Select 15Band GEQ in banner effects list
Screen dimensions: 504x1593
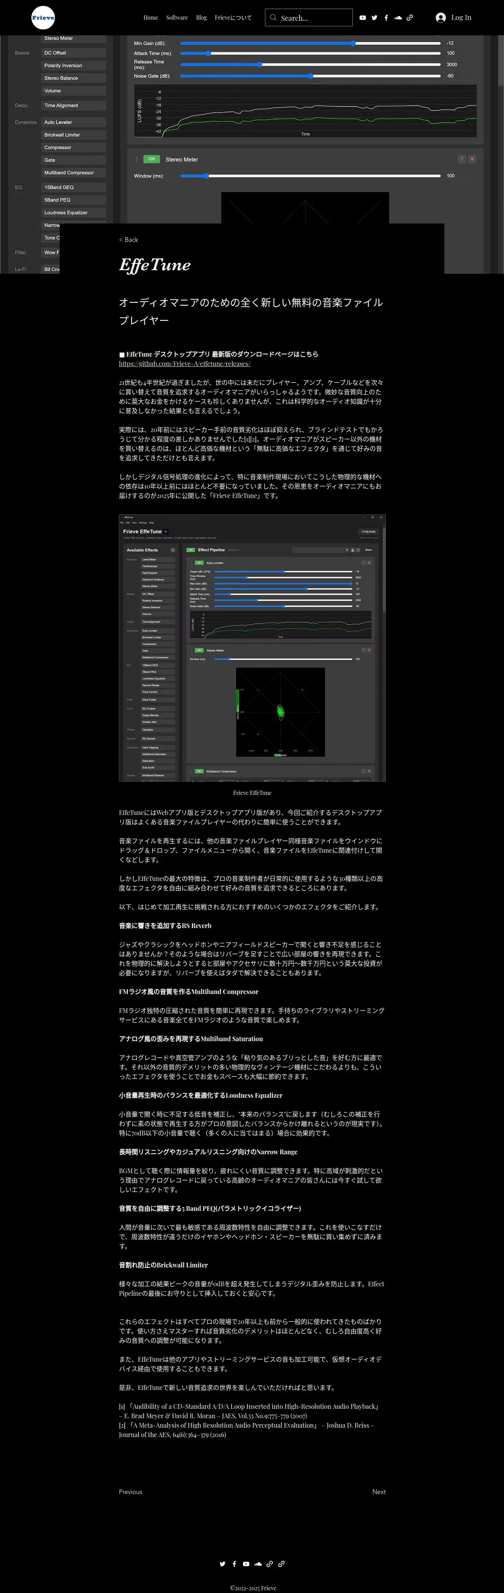73,187
